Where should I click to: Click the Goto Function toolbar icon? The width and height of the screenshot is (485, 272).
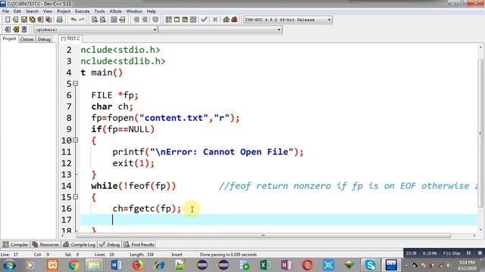tap(114, 20)
